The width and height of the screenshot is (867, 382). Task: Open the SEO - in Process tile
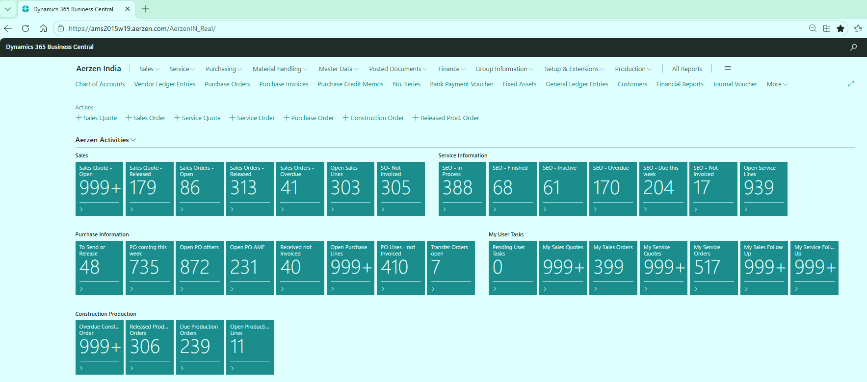tap(462, 189)
